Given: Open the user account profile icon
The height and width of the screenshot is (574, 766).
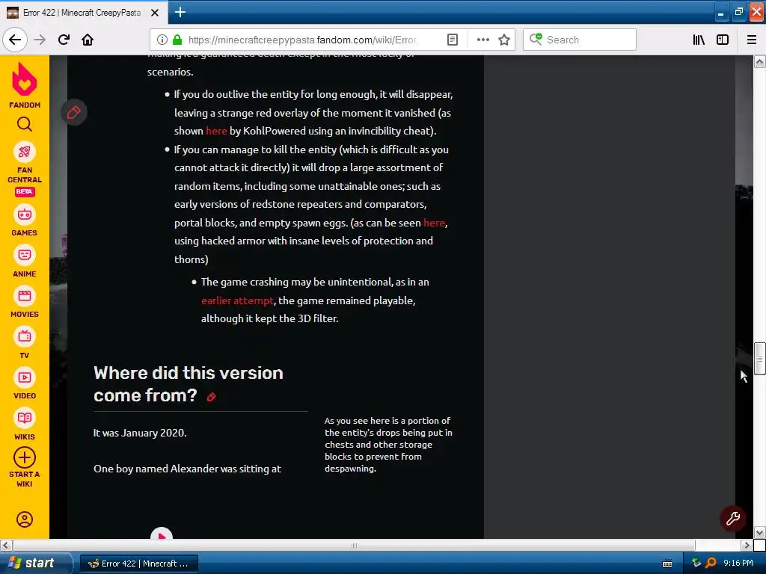Looking at the screenshot, I should [25, 519].
